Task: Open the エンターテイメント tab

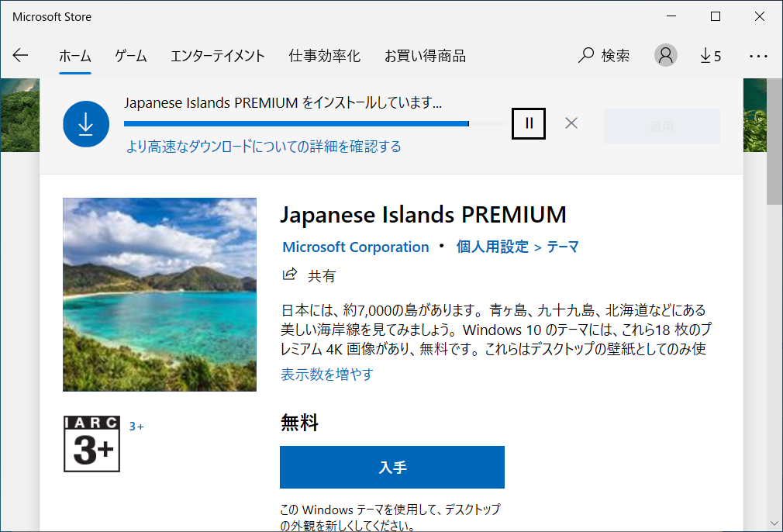Action: (218, 55)
